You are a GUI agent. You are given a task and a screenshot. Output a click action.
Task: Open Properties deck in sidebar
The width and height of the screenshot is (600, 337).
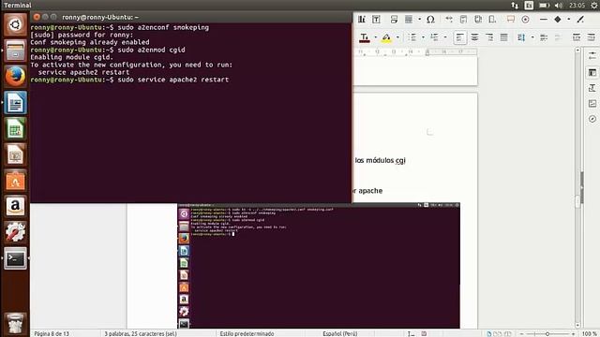coord(592,72)
